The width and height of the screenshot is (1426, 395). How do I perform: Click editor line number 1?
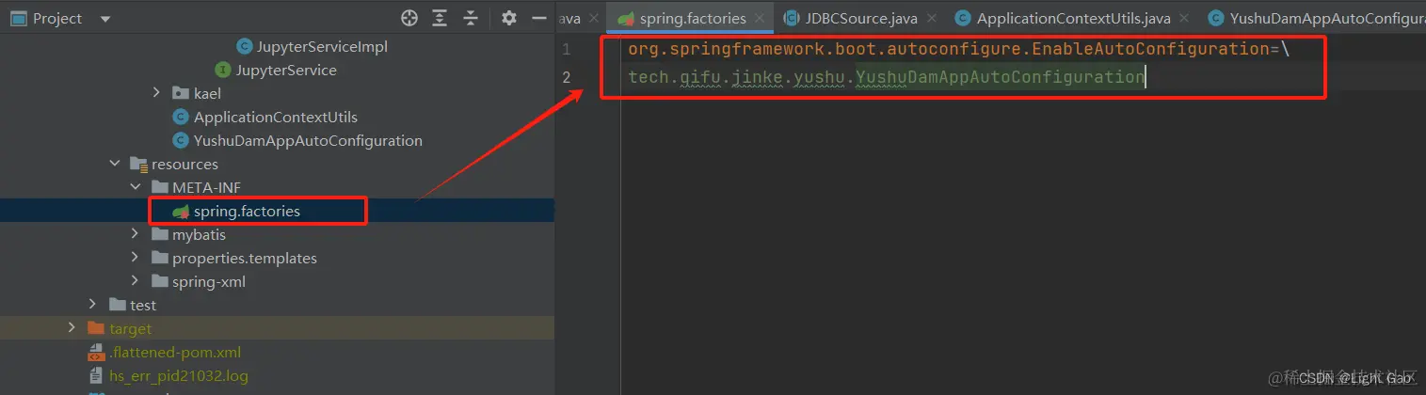[x=566, y=49]
